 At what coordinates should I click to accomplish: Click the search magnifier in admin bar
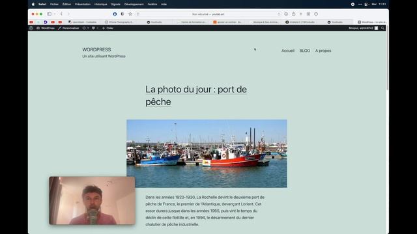point(382,28)
